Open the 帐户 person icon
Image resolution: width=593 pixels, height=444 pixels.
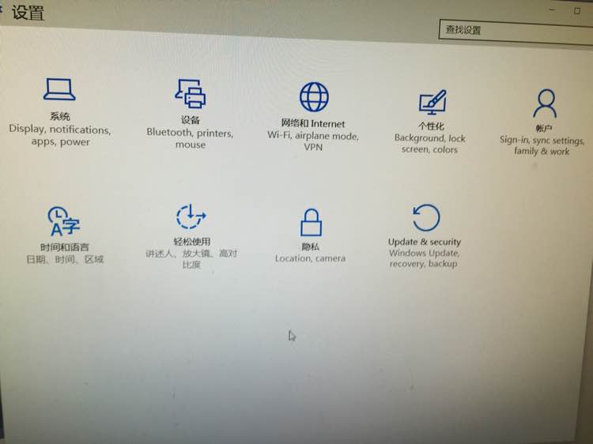pos(545,103)
